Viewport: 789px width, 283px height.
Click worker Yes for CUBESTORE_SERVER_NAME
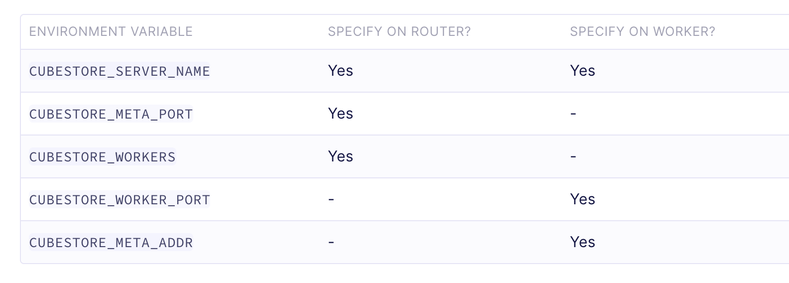tap(583, 71)
